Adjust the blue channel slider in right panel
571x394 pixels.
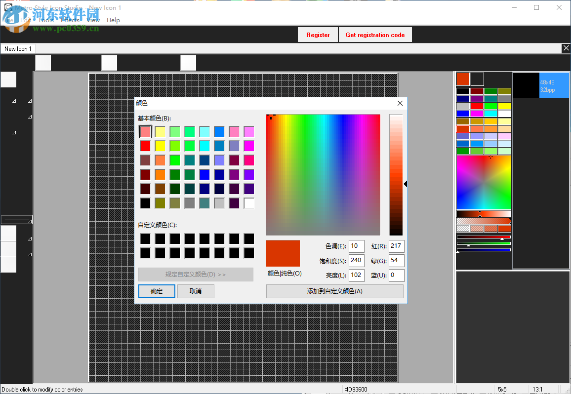click(x=484, y=250)
